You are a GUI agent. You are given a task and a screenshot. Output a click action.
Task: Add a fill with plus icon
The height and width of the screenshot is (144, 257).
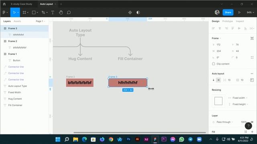coord(252,132)
